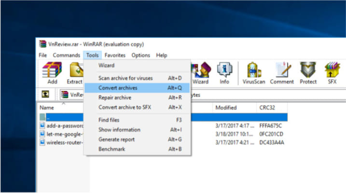346x193 pixels.
Task: Choose Repair archive menu entry
Action: (x=137, y=97)
